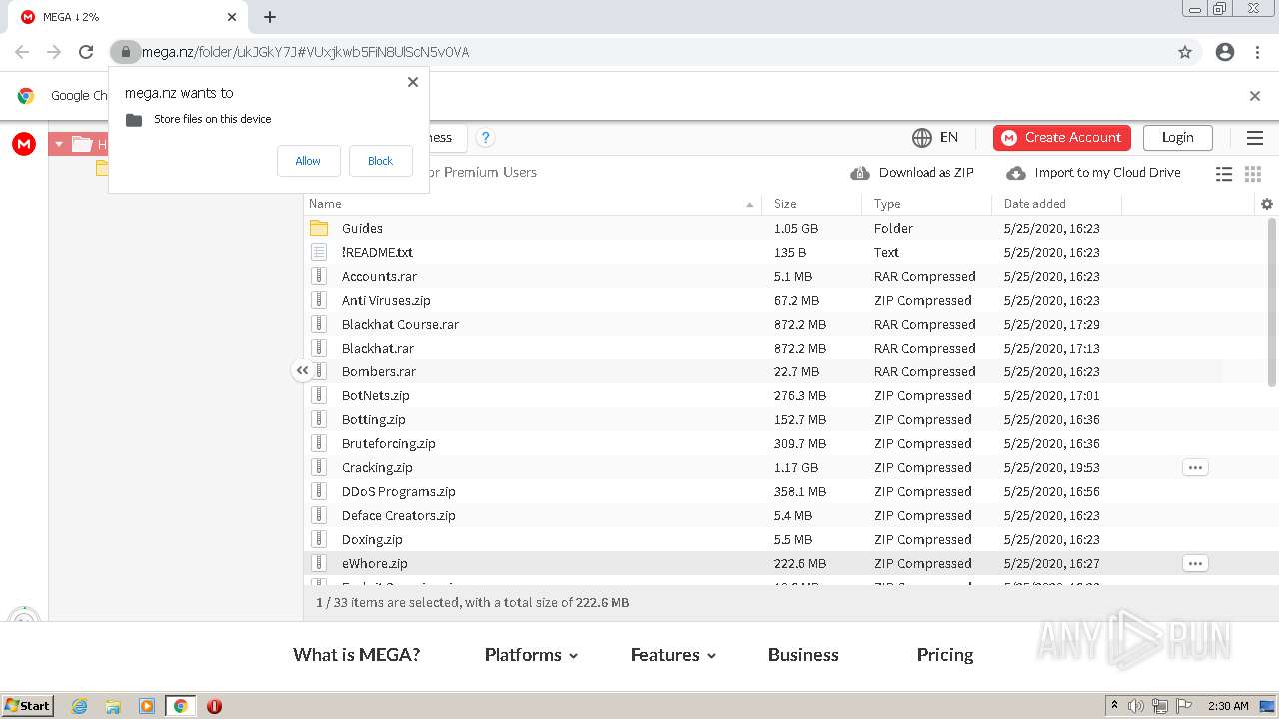Screen dimensions: 1279x719
Task: Allow mega.nz to store files
Action: point(308,161)
